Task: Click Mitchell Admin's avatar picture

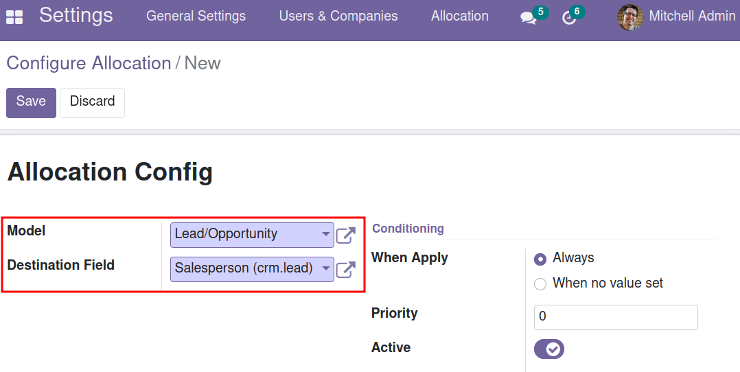Action: [x=630, y=17]
